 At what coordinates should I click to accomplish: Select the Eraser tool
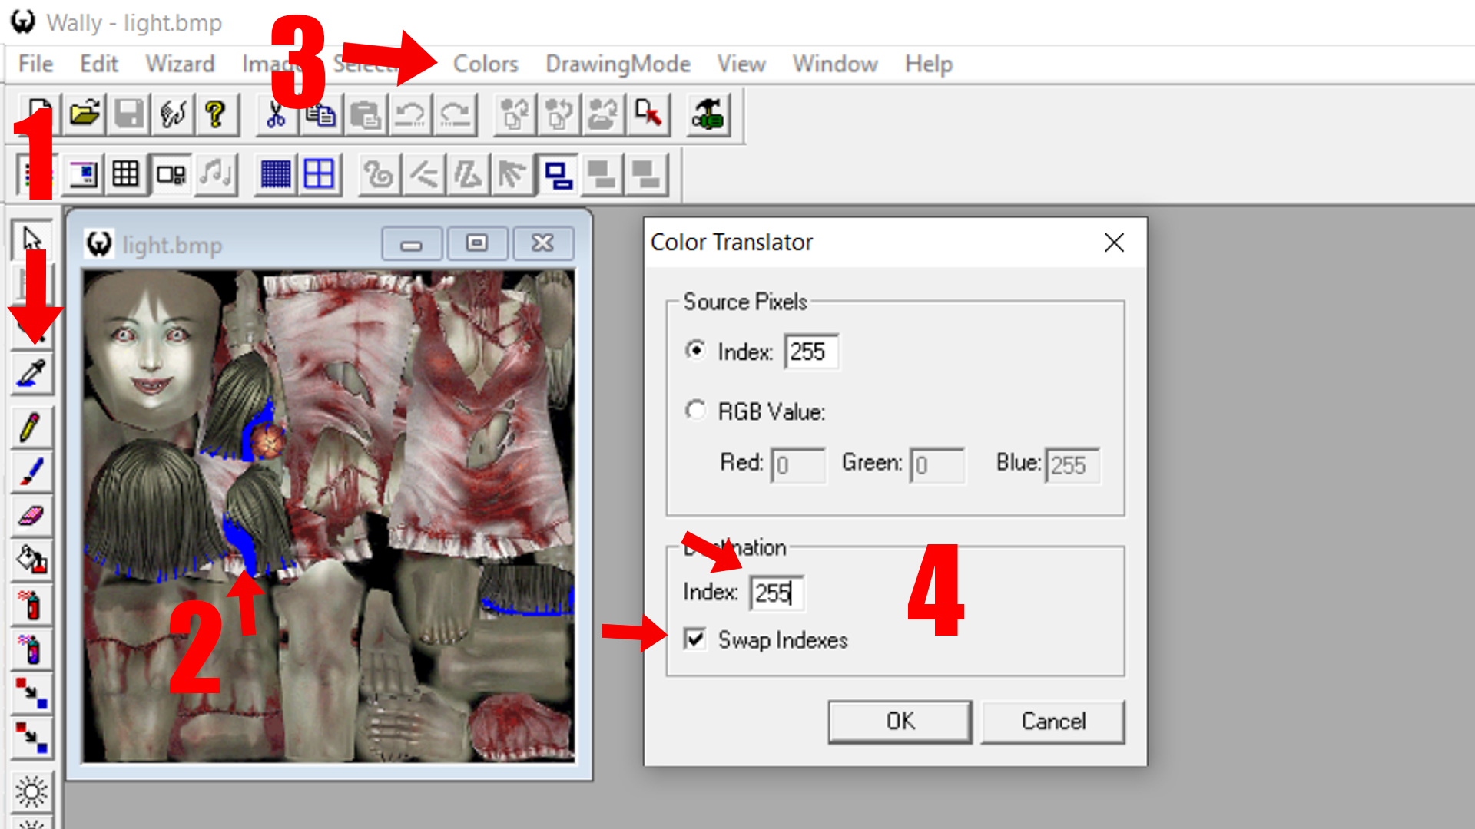point(31,516)
